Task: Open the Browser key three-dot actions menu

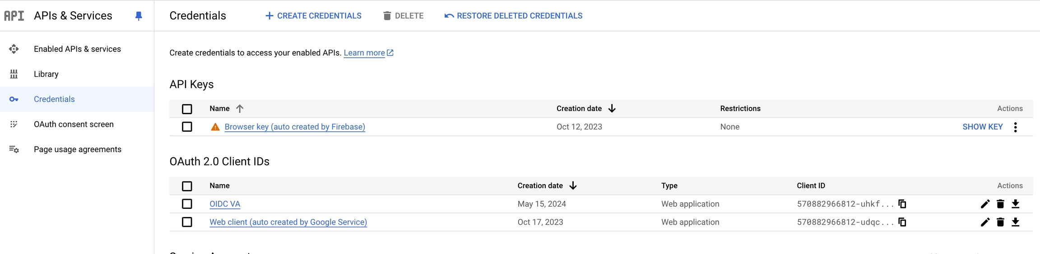Action: [1016, 127]
